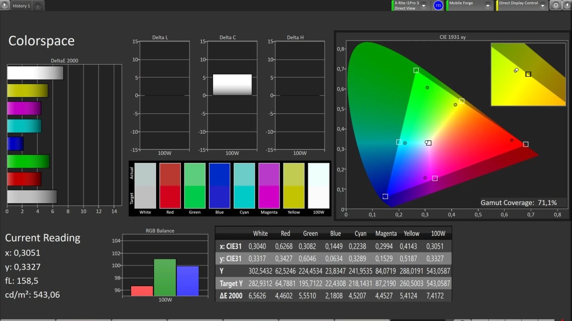
Task: Switch to the History 1 tab
Action: point(21,6)
